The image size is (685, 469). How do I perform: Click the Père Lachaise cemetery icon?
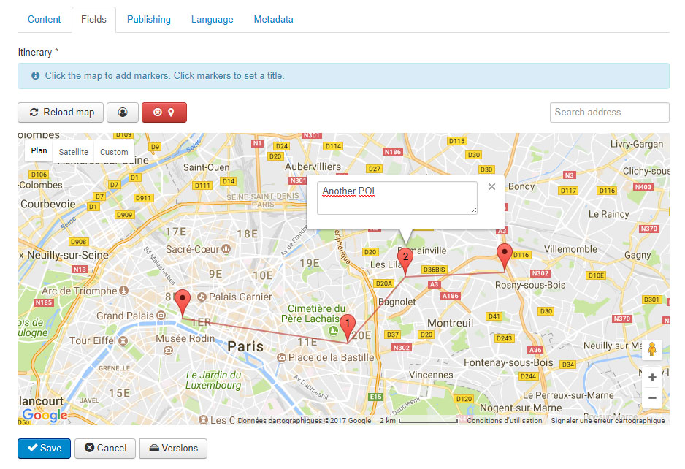point(333,330)
